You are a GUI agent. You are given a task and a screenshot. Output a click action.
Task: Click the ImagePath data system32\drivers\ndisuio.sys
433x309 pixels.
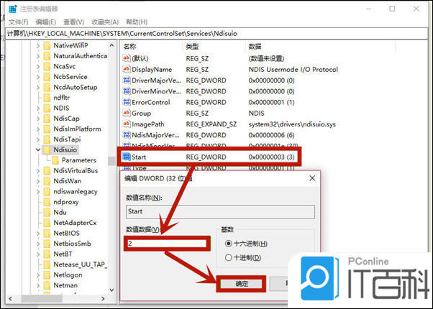click(x=292, y=124)
